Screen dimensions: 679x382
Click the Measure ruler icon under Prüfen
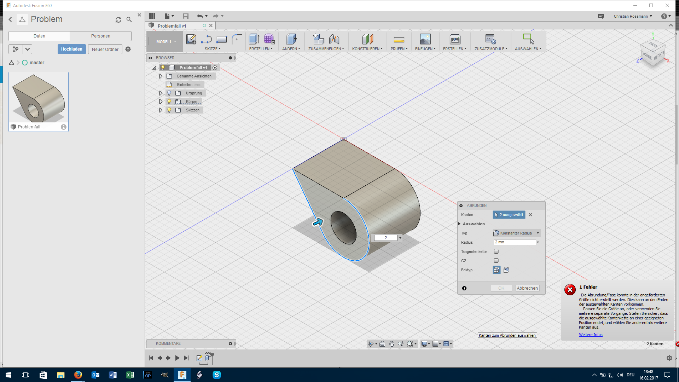click(x=399, y=39)
